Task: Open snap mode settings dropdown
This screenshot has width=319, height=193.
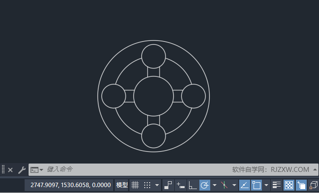Action: pyautogui.click(x=157, y=185)
